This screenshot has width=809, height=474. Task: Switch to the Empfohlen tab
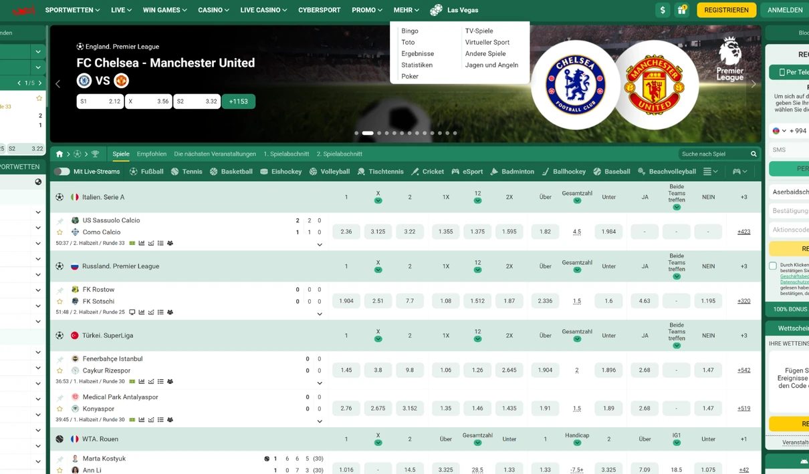click(x=152, y=154)
